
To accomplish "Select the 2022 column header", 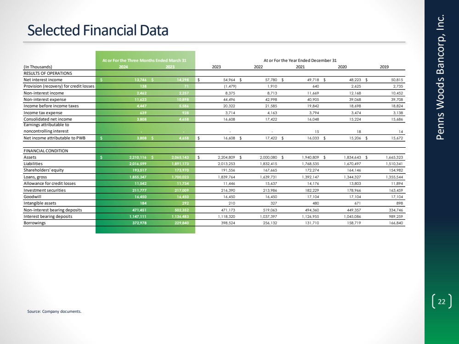I will tap(259, 67).
